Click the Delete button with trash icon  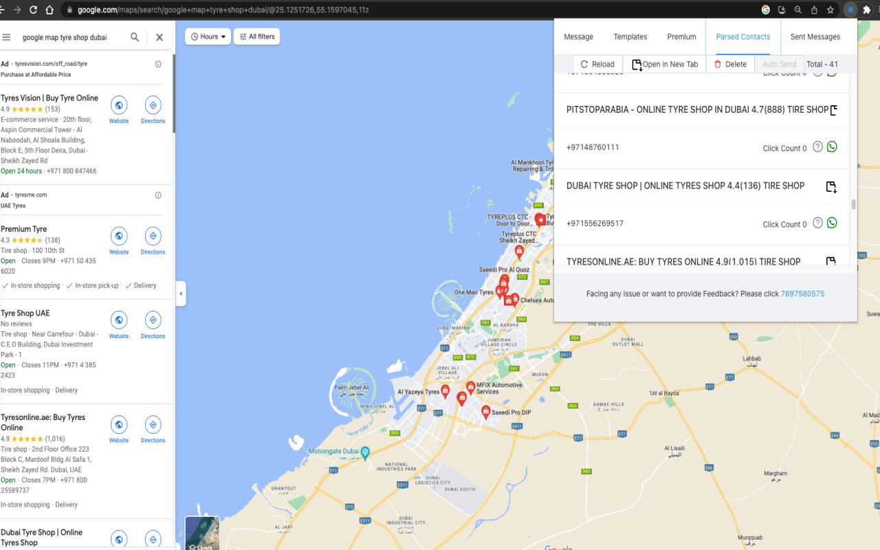click(x=729, y=64)
